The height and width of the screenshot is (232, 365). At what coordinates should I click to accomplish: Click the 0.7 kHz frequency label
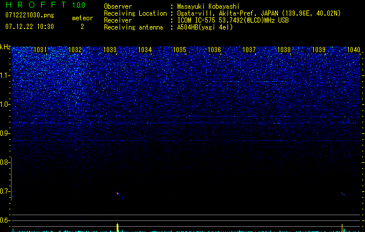point(5,191)
